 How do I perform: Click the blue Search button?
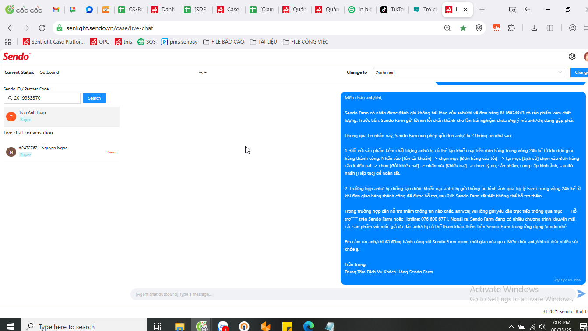(x=95, y=98)
